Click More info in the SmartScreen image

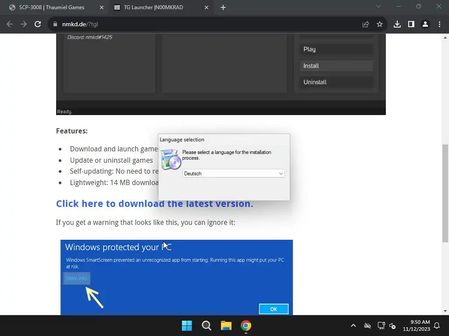pos(76,278)
